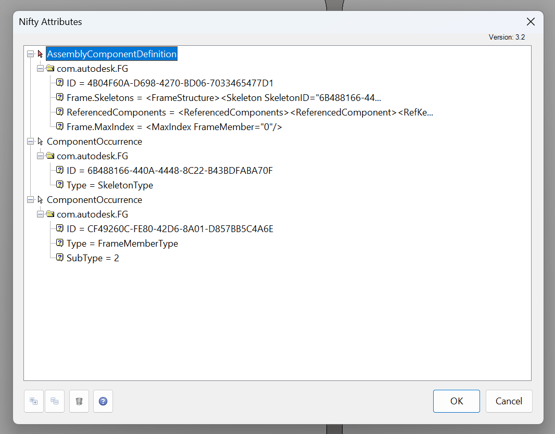Click folder icon of first com.autodesk.FG
The width and height of the screenshot is (555, 434).
pos(51,68)
